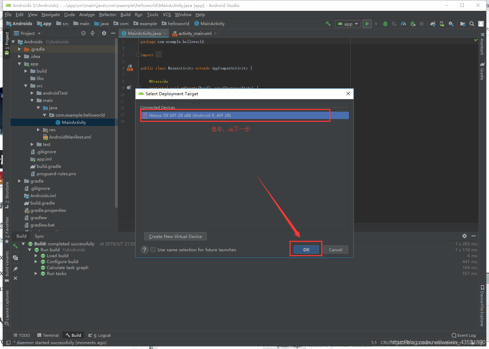Click the Make Project hammer icon

click(328, 24)
